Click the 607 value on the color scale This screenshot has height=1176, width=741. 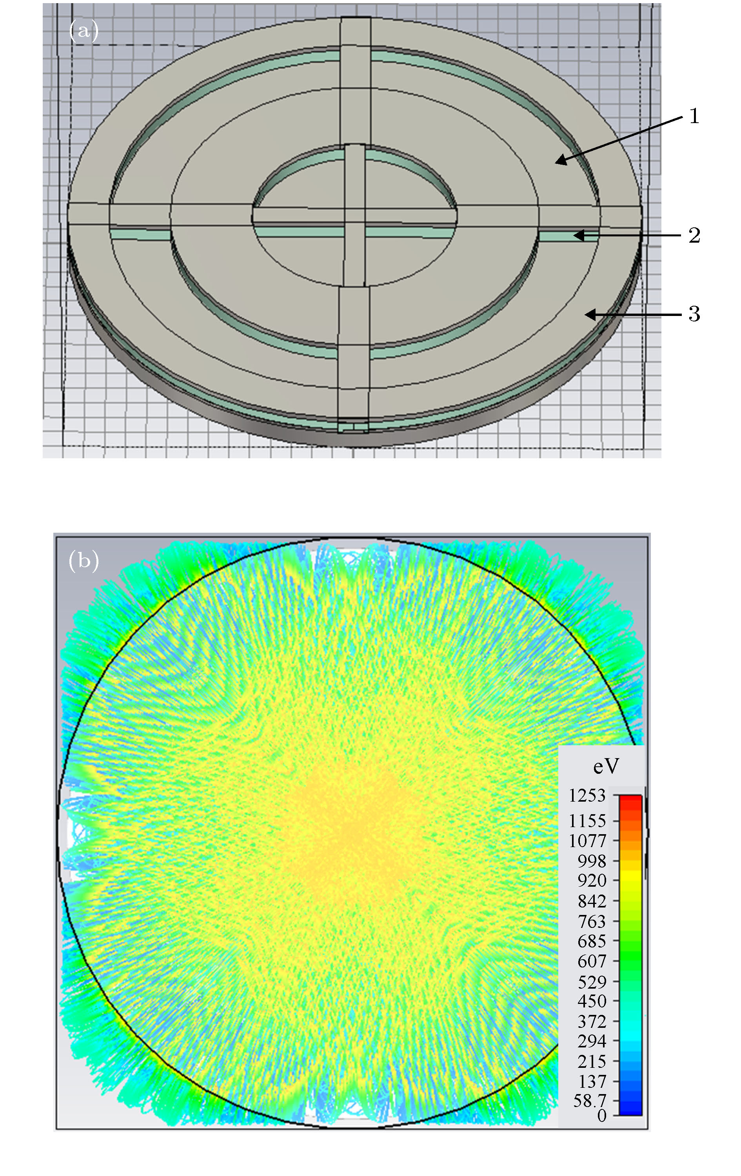pyautogui.click(x=592, y=961)
